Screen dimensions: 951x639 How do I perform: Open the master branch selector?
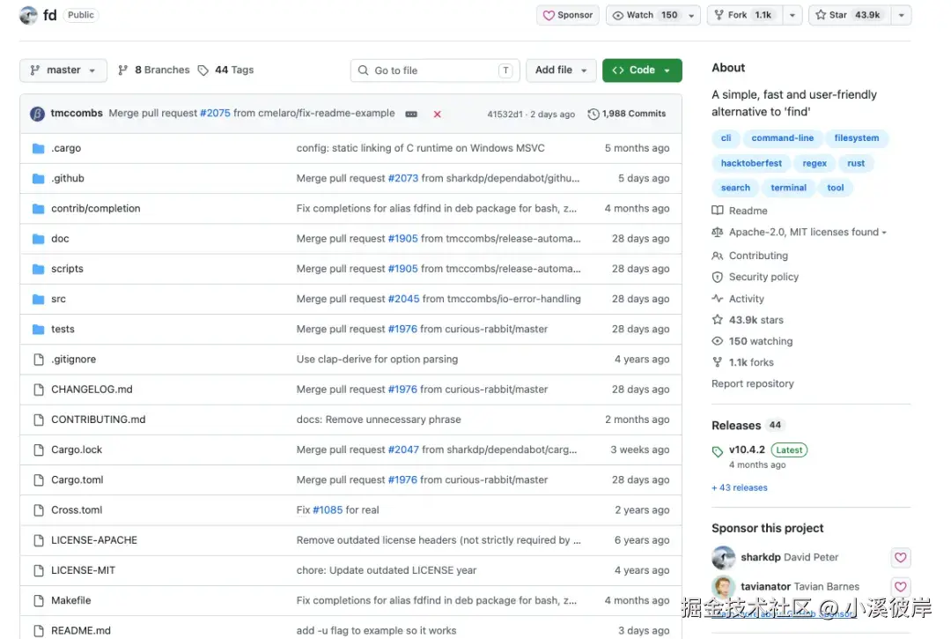pyautogui.click(x=63, y=71)
